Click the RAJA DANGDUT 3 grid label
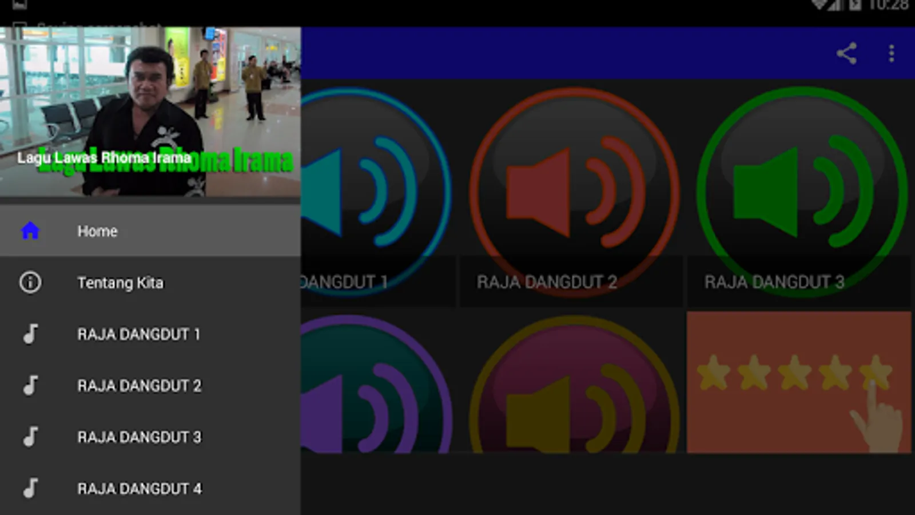The image size is (915, 515). (x=774, y=282)
